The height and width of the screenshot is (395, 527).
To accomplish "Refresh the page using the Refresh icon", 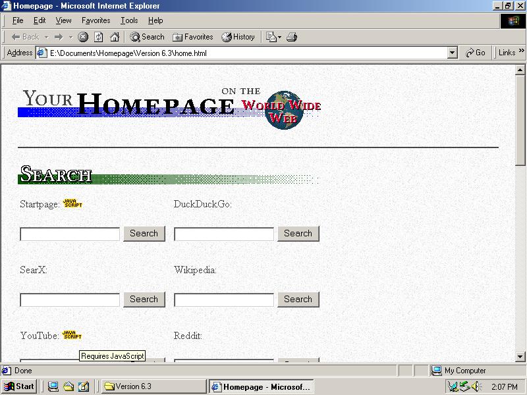I will tap(98, 37).
